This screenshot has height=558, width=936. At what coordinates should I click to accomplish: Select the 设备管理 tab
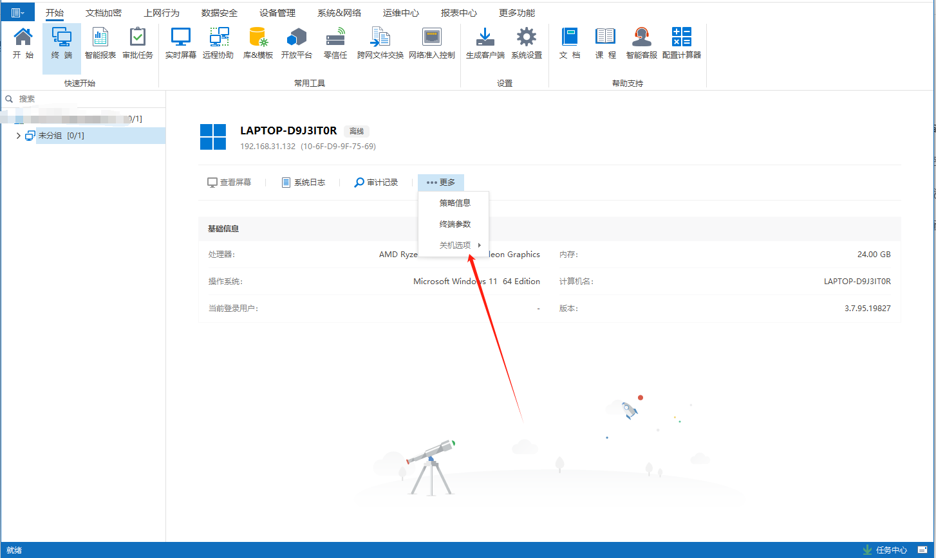277,13
